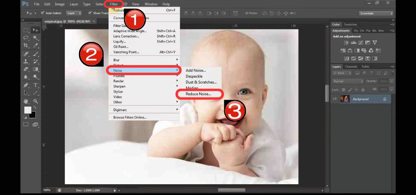Add a Vibrance adjustment
Image resolution: width=416 pixels, height=195 pixels.
tap(375, 43)
